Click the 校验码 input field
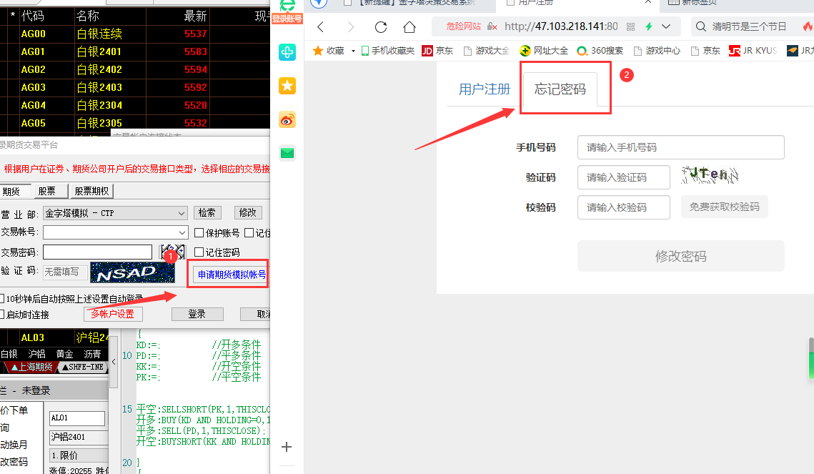The height and width of the screenshot is (474, 814). coord(623,207)
